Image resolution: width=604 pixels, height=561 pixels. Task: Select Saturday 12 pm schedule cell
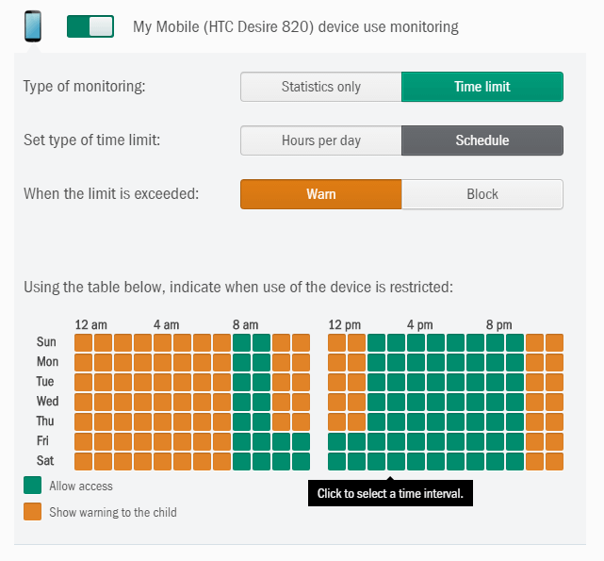(337, 461)
